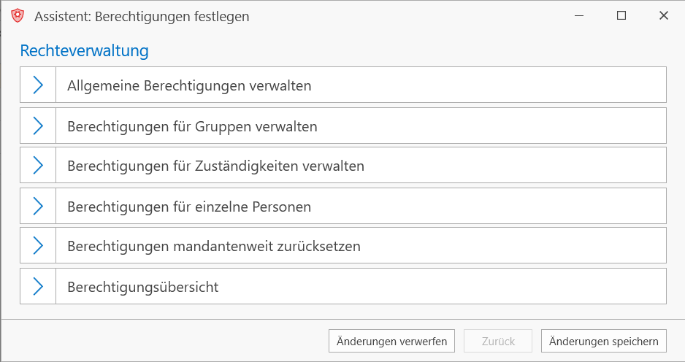The width and height of the screenshot is (685, 362).
Task: Click the greyed-out Zurück button
Action: click(x=498, y=341)
